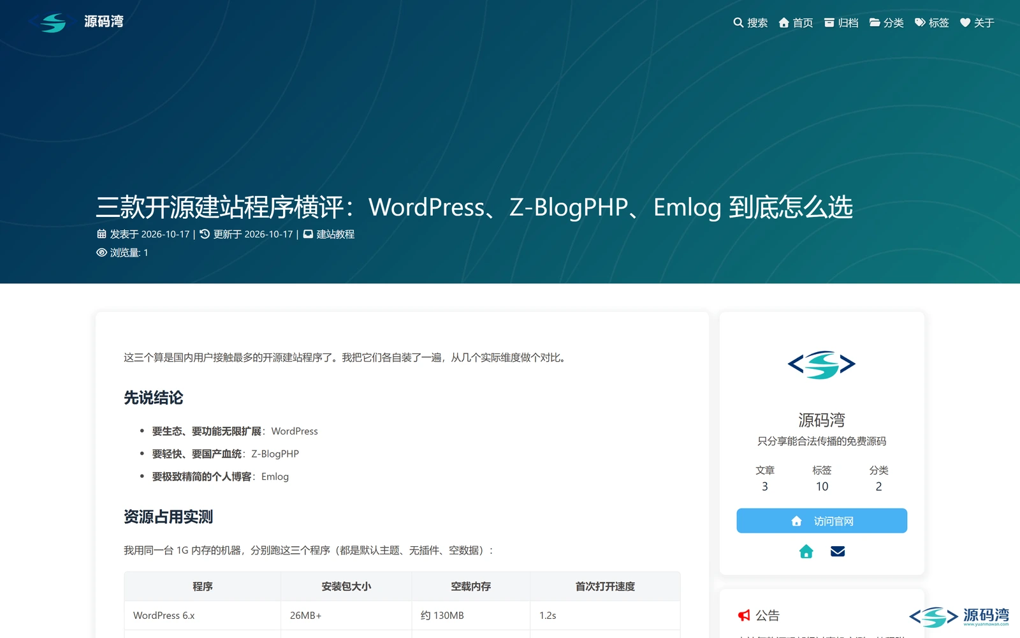Click the 公告 megaphone icon
Screen dimensions: 1020x638
click(744, 616)
